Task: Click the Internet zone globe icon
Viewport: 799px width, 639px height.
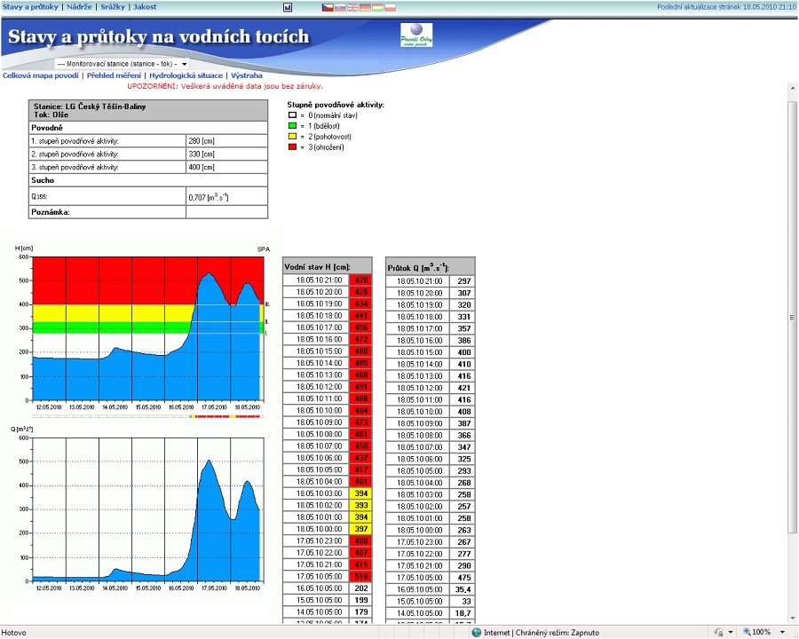Action: tap(477, 632)
